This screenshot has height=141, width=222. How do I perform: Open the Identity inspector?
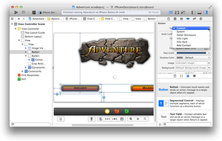click(x=181, y=19)
